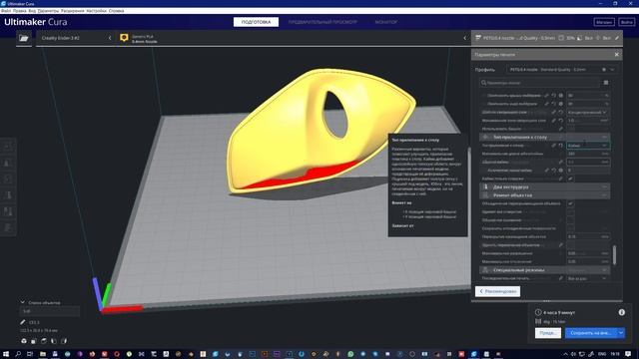Viewport: 639px width, 359px height.
Task: Click the Per Model Settings tool
Action: (8, 211)
